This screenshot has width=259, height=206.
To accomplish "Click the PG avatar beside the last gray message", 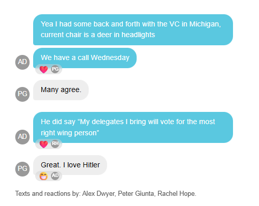I will coord(22,169).
